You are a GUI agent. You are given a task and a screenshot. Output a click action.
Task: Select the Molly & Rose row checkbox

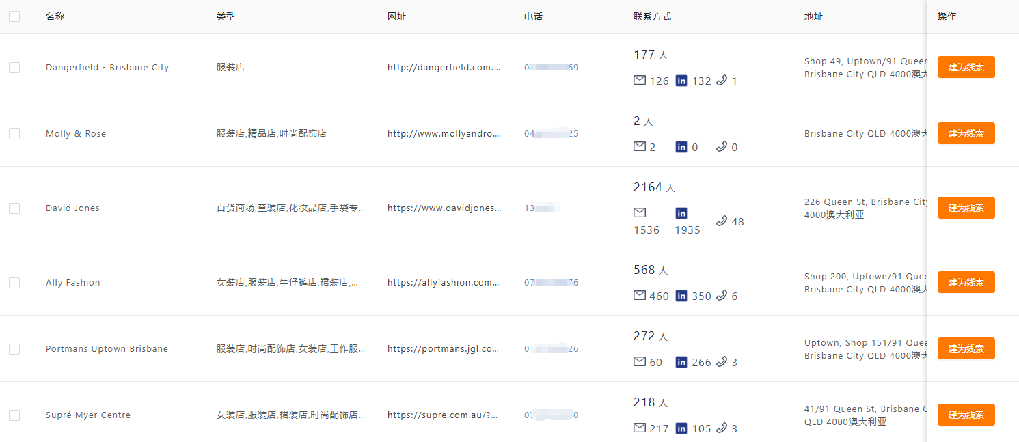tap(14, 134)
